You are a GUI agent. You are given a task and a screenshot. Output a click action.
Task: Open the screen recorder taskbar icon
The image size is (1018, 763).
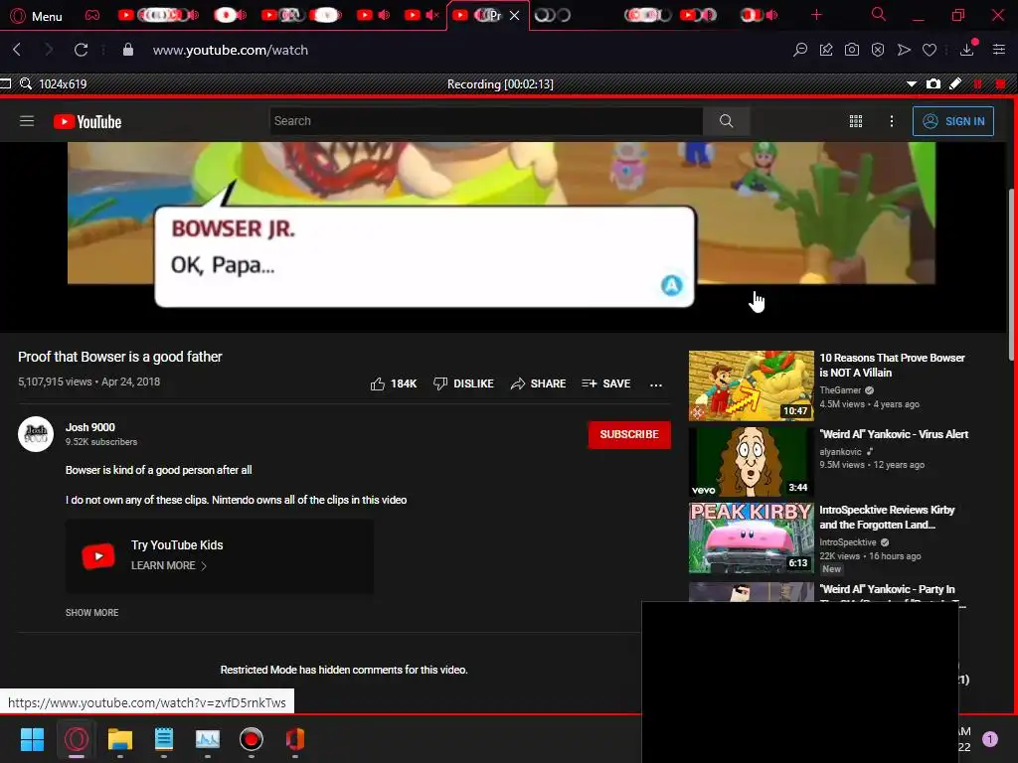click(x=252, y=739)
